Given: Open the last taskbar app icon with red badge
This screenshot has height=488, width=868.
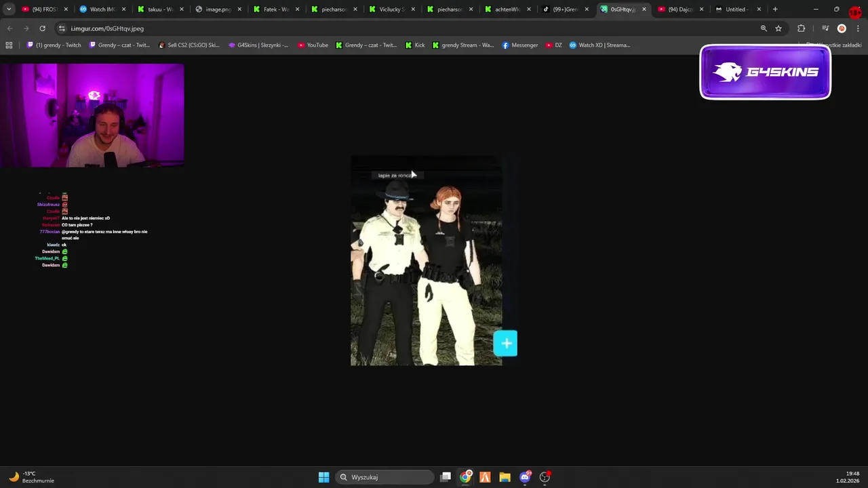Looking at the screenshot, I should pyautogui.click(x=545, y=477).
